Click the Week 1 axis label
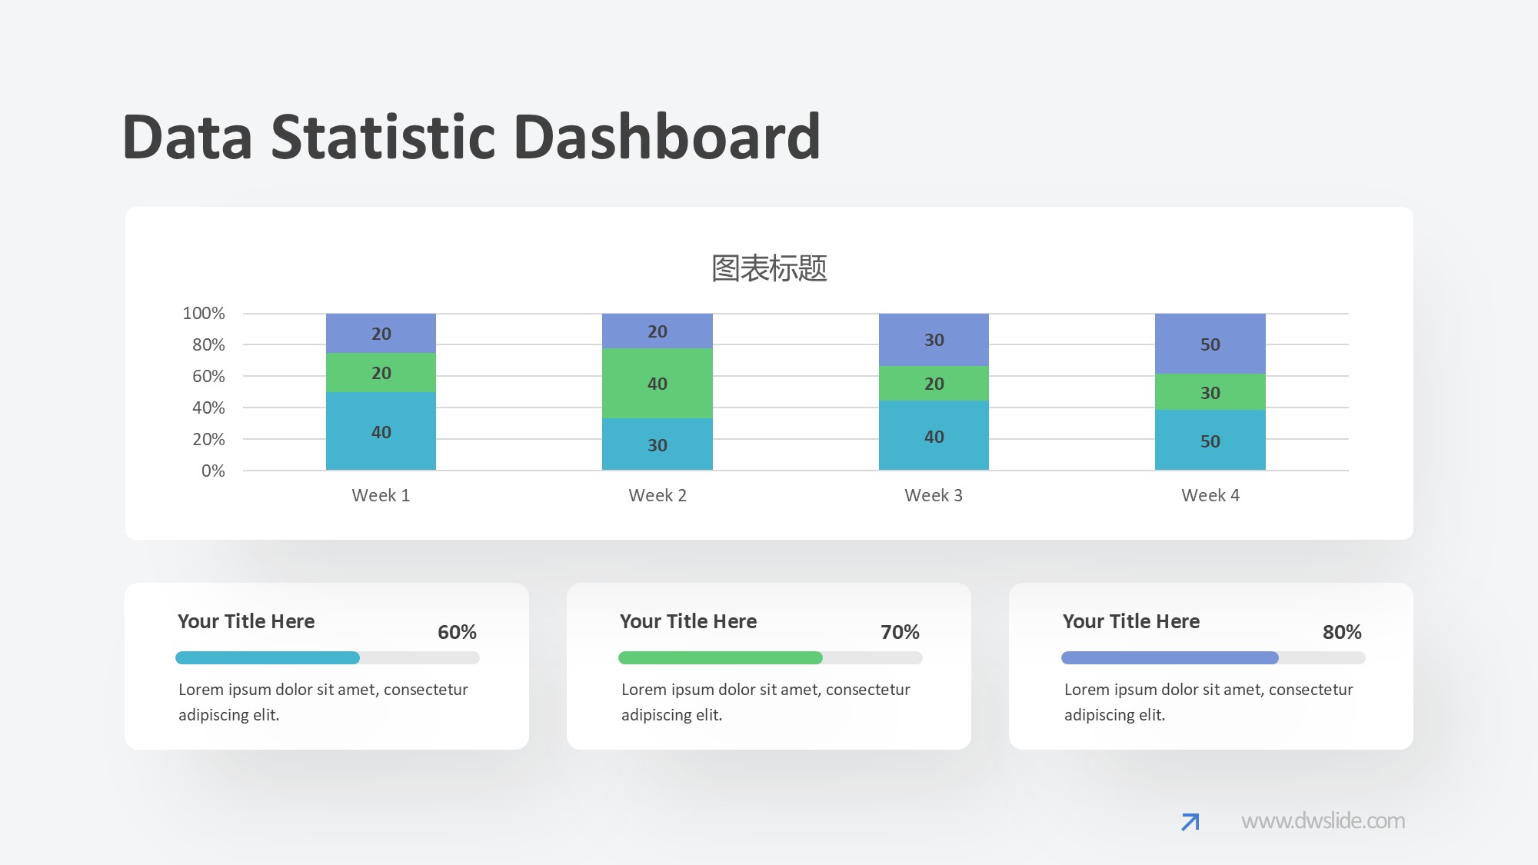This screenshot has width=1538, height=865. [x=381, y=495]
